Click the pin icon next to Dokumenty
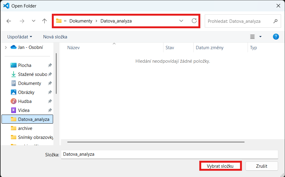Screen dimensions: 285x177 coord(50,83)
